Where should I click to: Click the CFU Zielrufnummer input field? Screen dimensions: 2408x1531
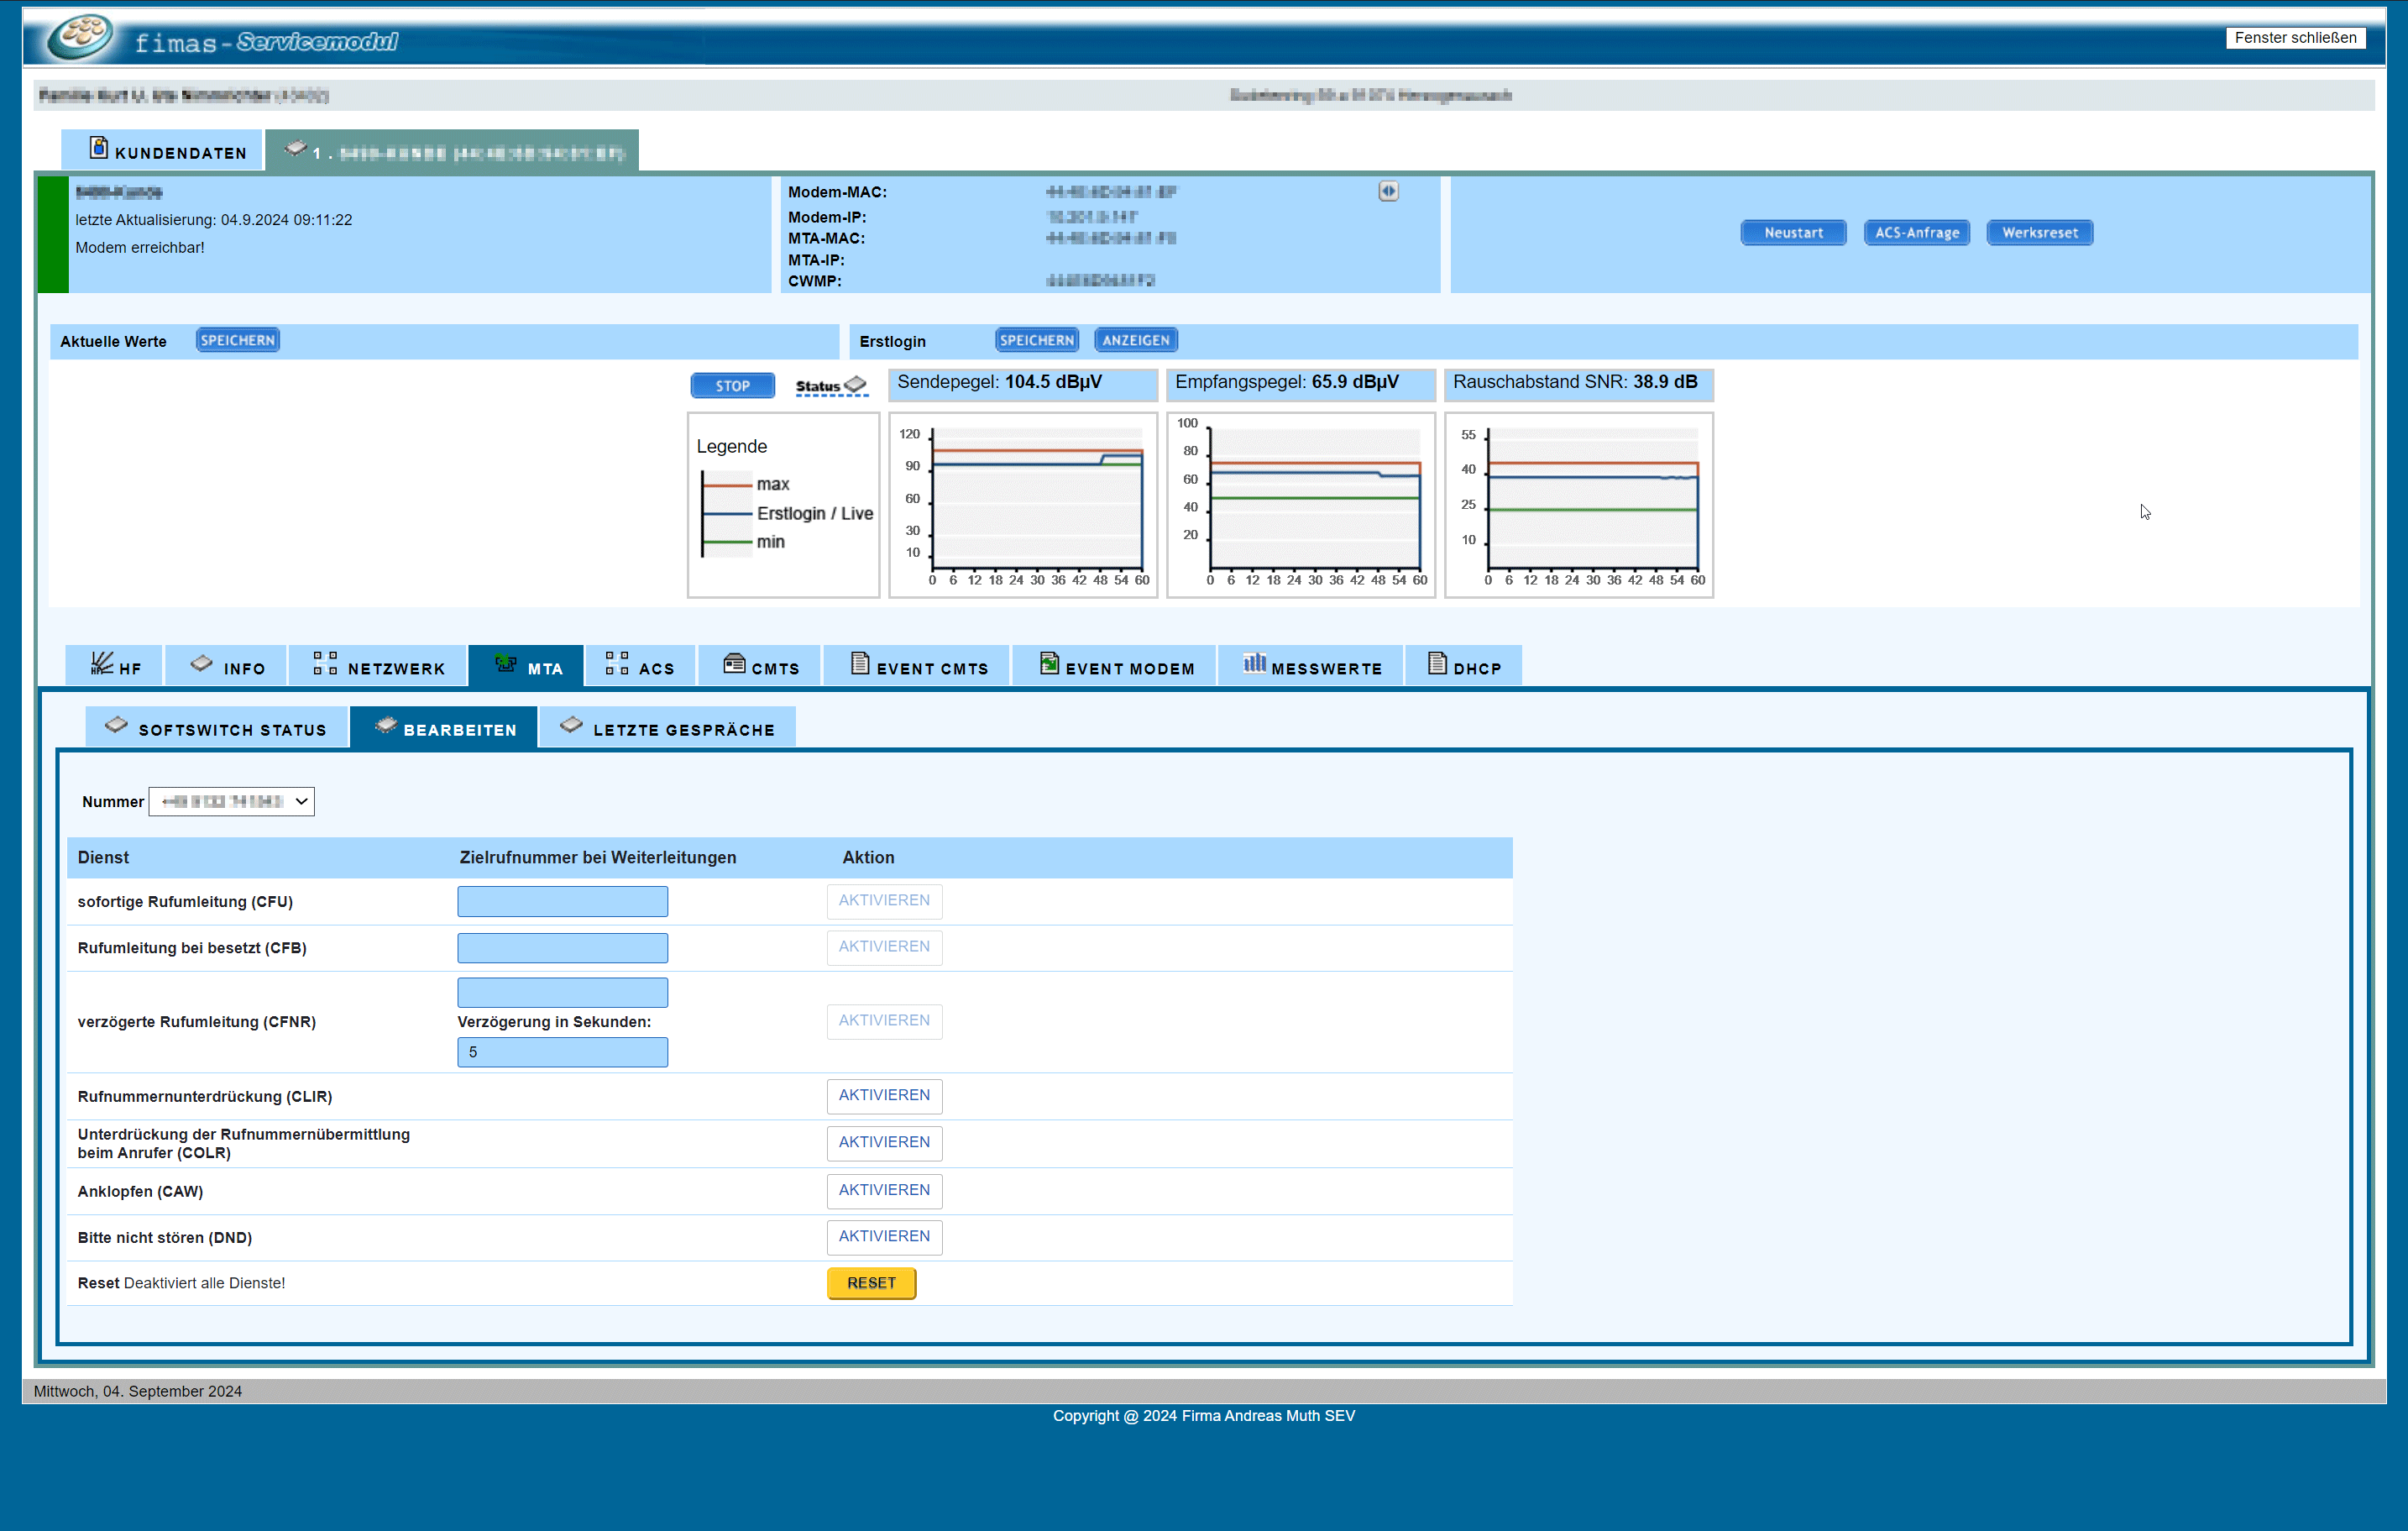click(x=563, y=901)
